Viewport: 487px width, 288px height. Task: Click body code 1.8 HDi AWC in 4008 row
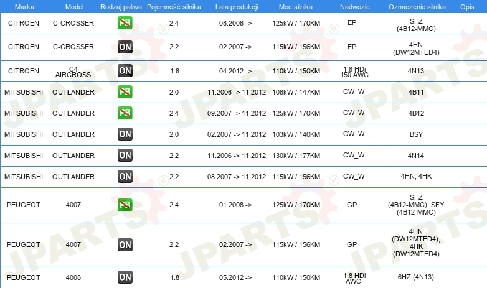(x=354, y=279)
